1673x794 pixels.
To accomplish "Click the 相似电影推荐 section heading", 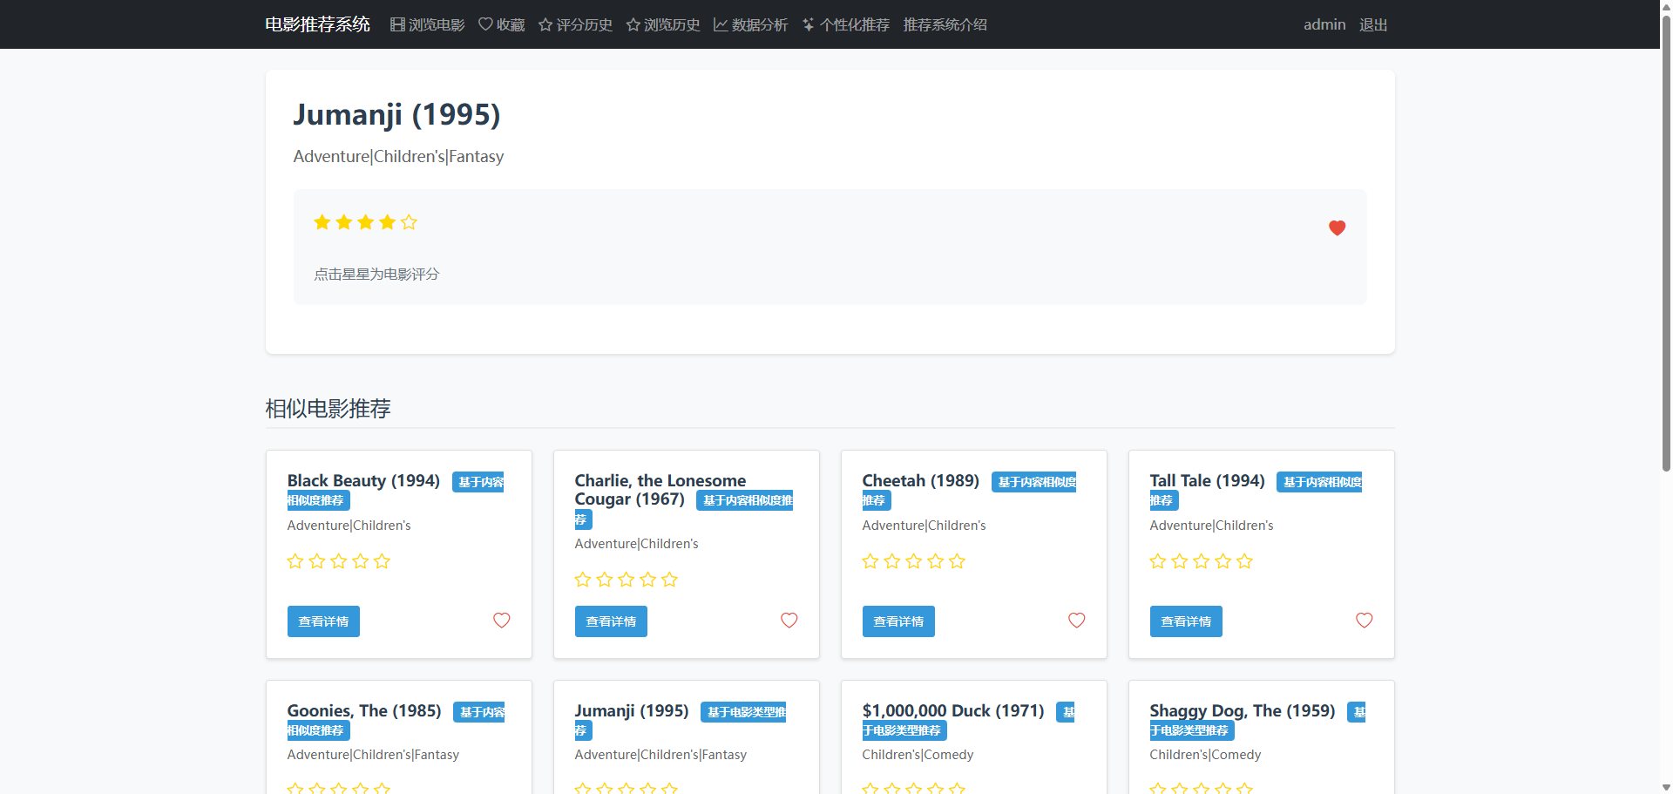I will [x=328, y=409].
